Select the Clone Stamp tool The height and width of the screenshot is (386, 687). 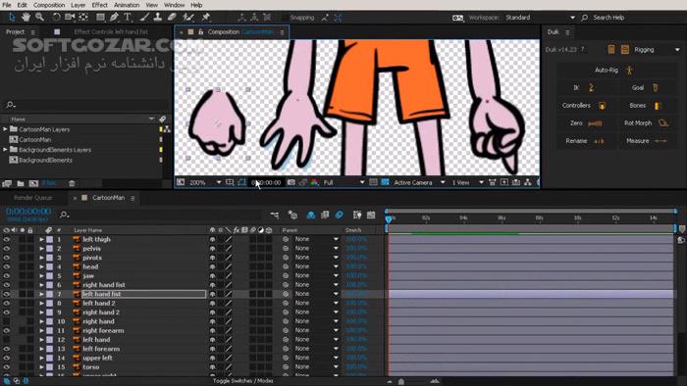(157, 17)
